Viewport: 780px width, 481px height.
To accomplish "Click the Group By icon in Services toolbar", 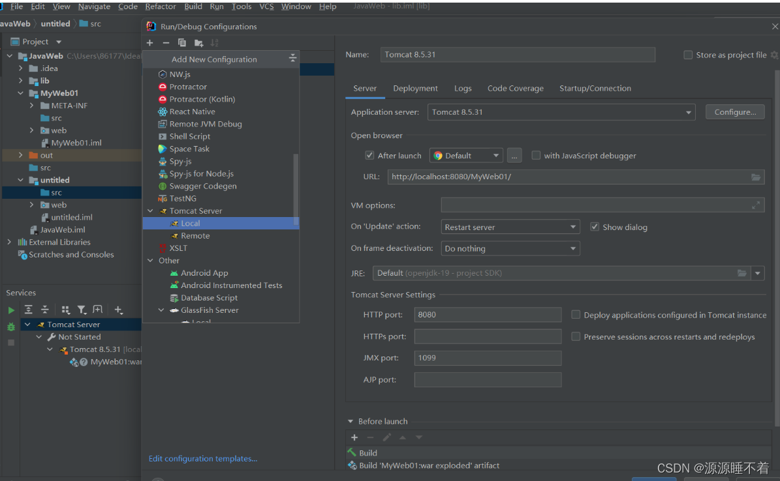I will click(x=65, y=310).
